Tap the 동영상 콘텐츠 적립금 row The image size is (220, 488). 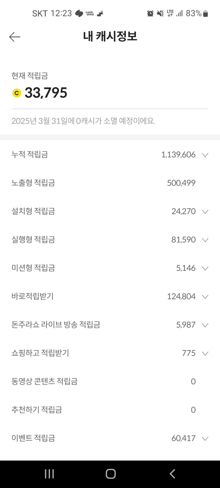point(45,381)
